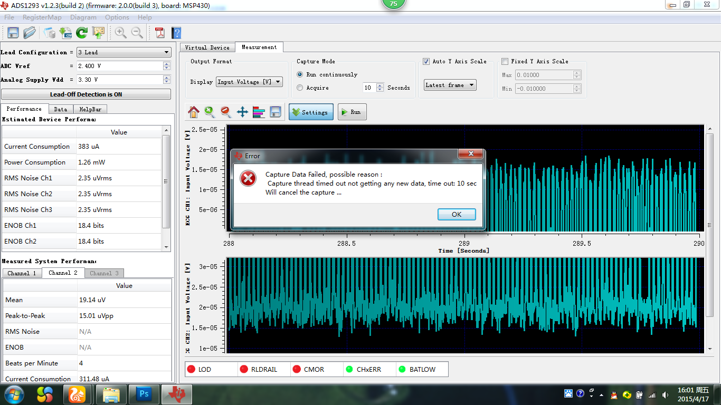721x405 pixels.
Task: Open the colored bars subplot configuration tool
Action: click(x=259, y=112)
